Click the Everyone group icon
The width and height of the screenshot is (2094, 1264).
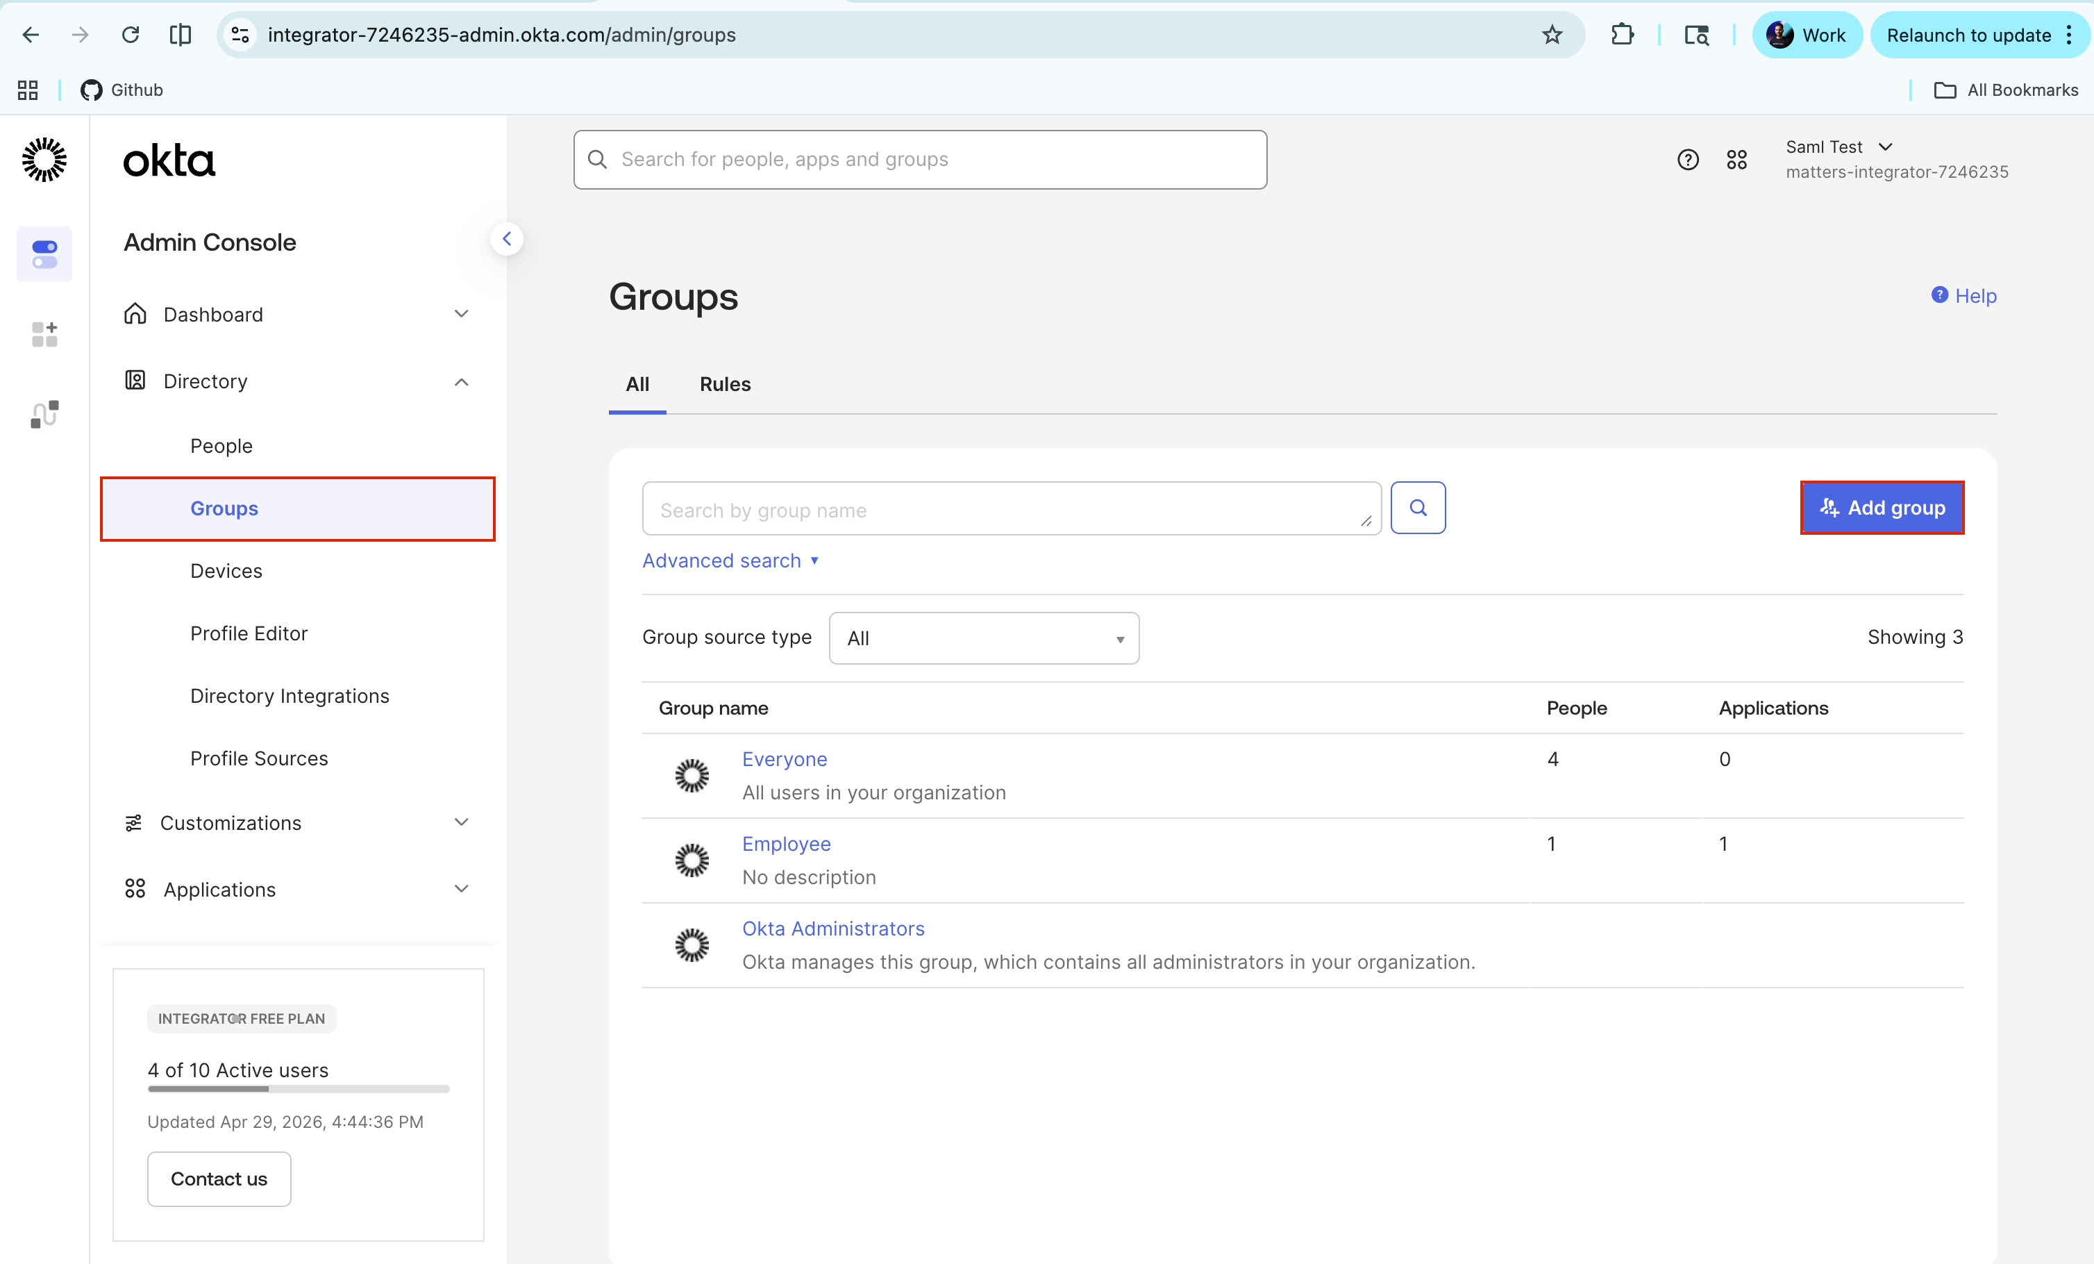point(692,776)
